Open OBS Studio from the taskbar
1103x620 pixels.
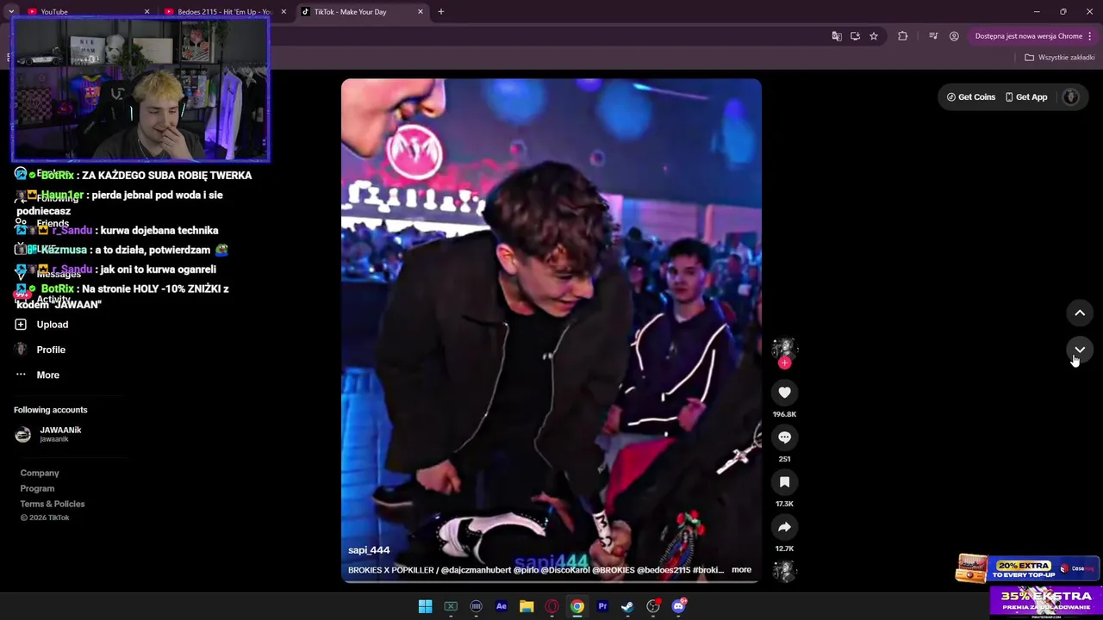pyautogui.click(x=653, y=606)
